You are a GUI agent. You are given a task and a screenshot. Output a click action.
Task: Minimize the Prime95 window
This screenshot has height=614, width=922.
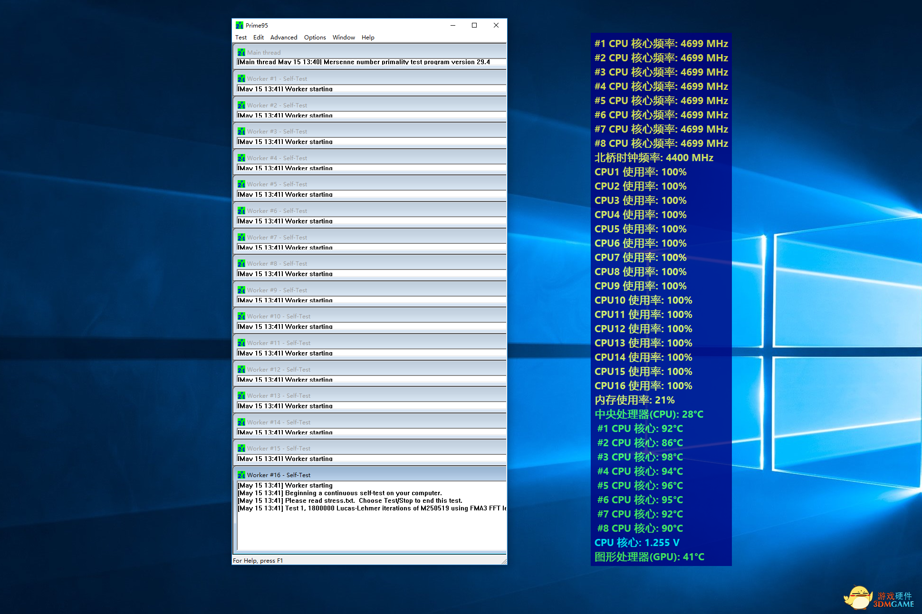tap(453, 25)
